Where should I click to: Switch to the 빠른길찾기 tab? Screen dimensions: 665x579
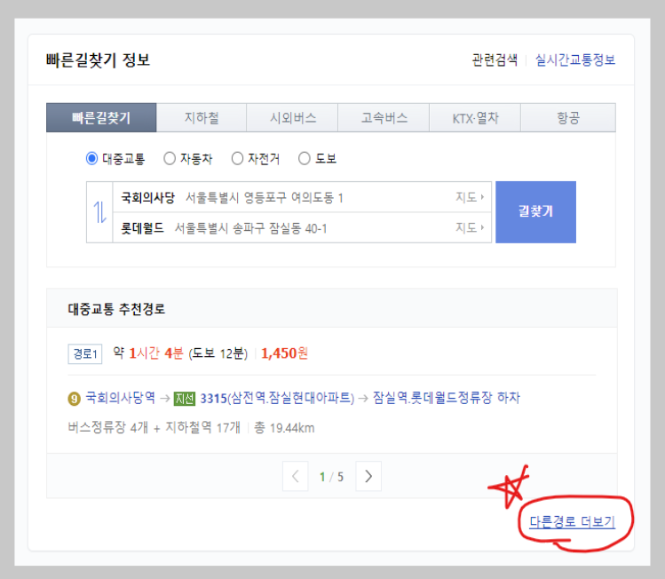(101, 117)
